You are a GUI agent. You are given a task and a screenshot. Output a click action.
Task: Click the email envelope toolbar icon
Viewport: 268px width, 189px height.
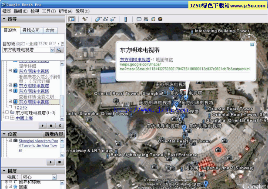[139, 19]
